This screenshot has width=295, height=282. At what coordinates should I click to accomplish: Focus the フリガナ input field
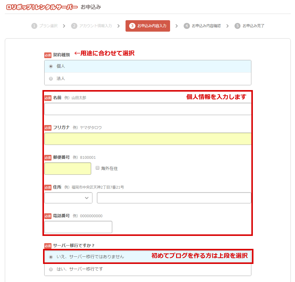point(147,139)
